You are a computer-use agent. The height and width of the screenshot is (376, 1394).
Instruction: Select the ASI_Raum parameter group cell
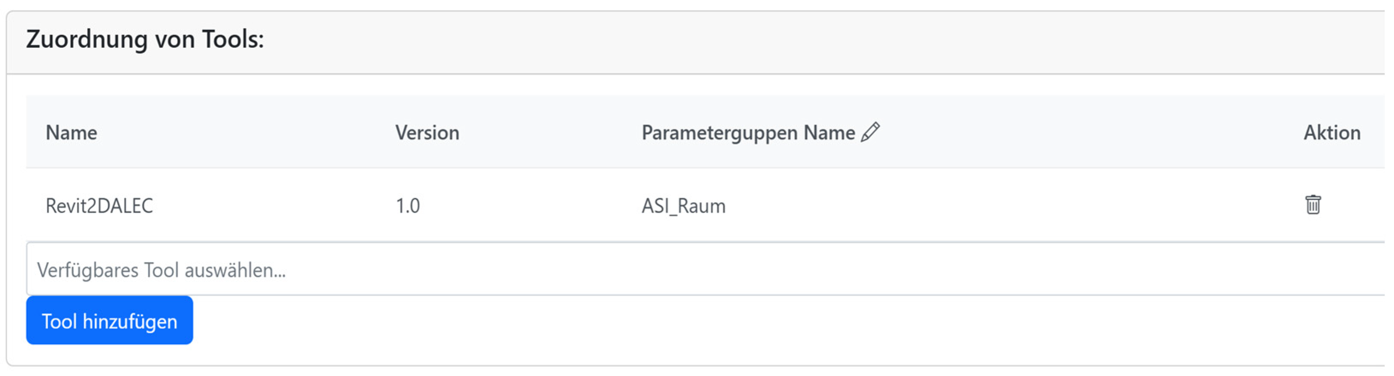pos(684,206)
